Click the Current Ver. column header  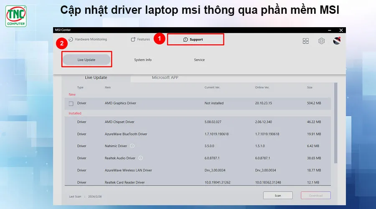coord(212,87)
